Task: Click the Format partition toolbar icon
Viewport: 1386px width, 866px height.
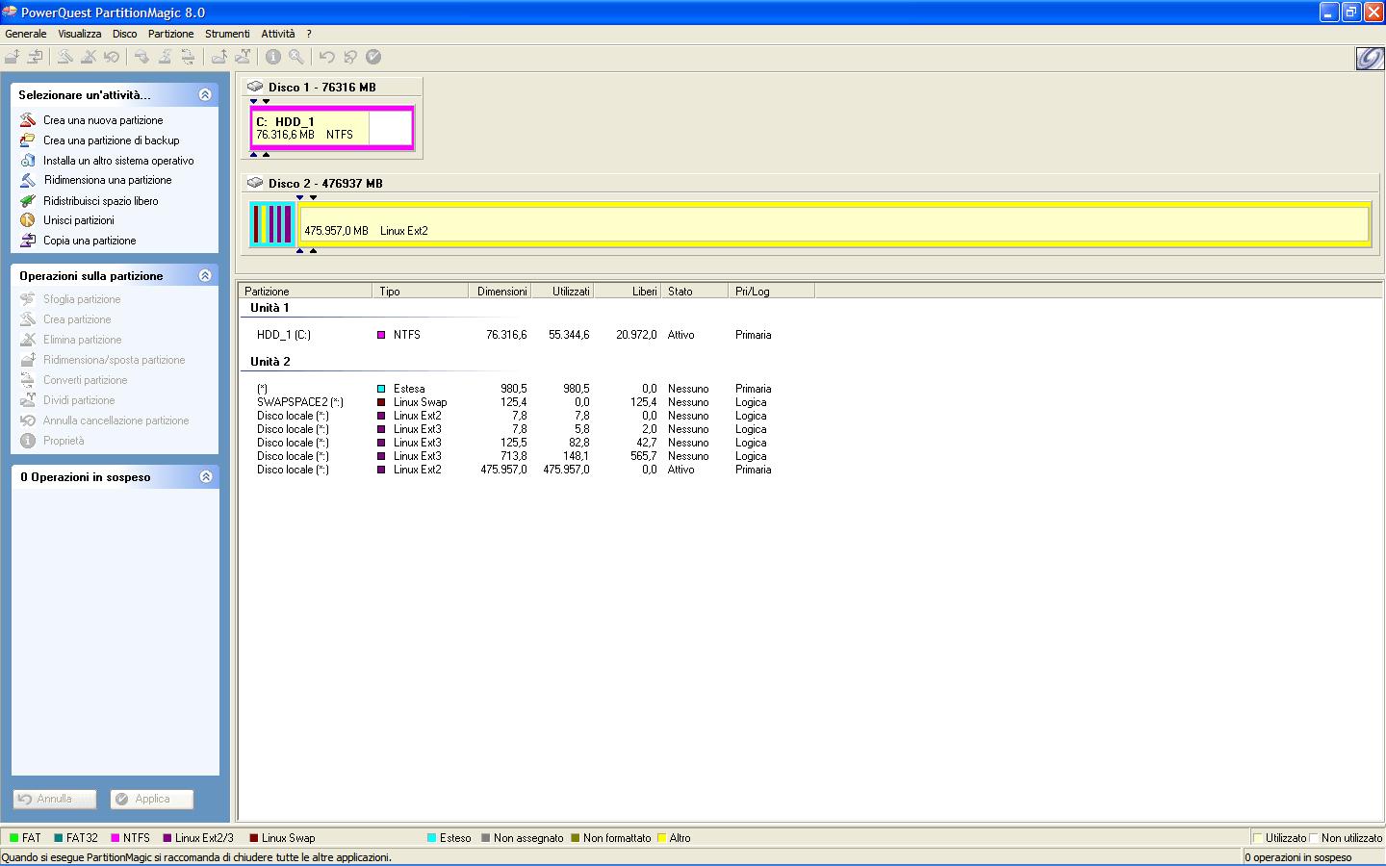Action: click(x=165, y=57)
